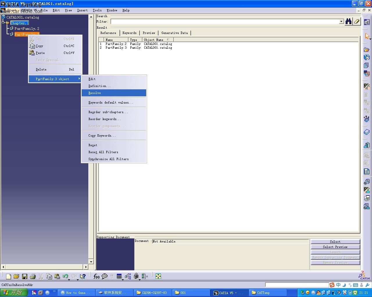Open the Filter combo box dropdown
This screenshot has height=297, width=372.
pos(341,22)
